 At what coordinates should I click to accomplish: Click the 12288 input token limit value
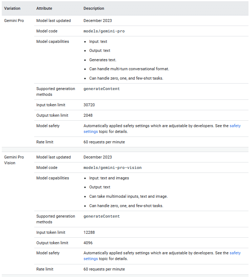click(89, 233)
